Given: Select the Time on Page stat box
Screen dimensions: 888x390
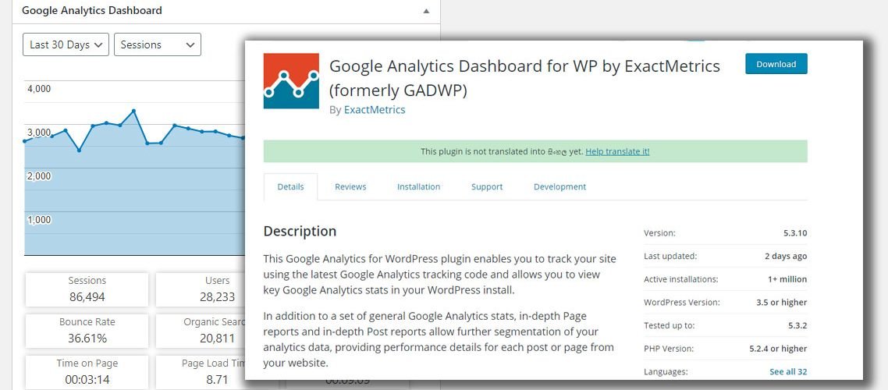Looking at the screenshot, I should click(x=87, y=372).
